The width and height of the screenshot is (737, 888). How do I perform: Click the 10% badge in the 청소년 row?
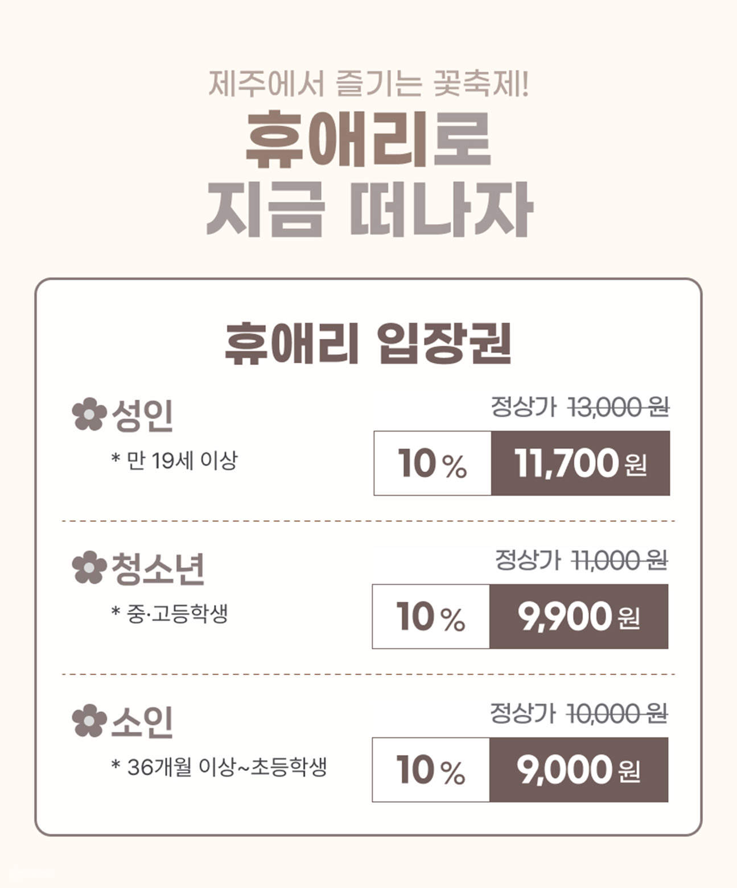pos(431,617)
